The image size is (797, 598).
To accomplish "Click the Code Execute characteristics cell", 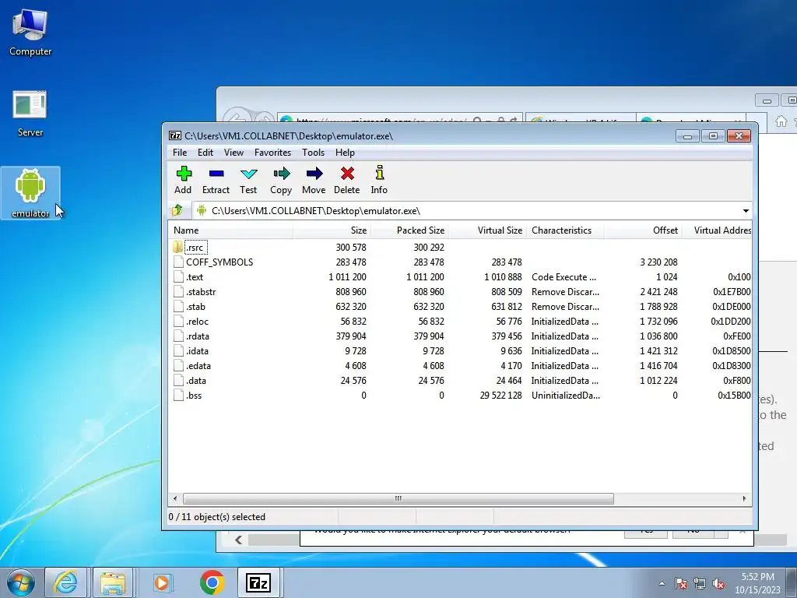I will click(564, 277).
